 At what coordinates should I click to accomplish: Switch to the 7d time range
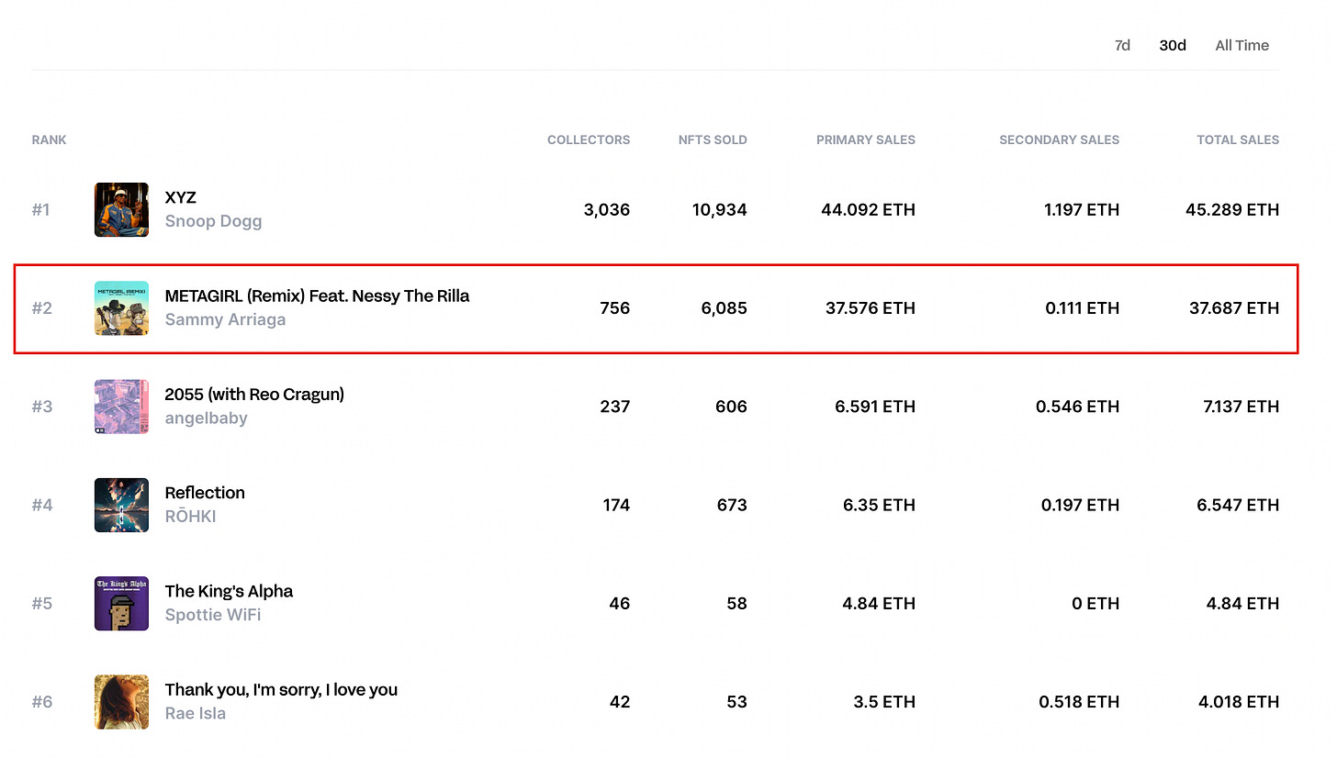click(1122, 45)
